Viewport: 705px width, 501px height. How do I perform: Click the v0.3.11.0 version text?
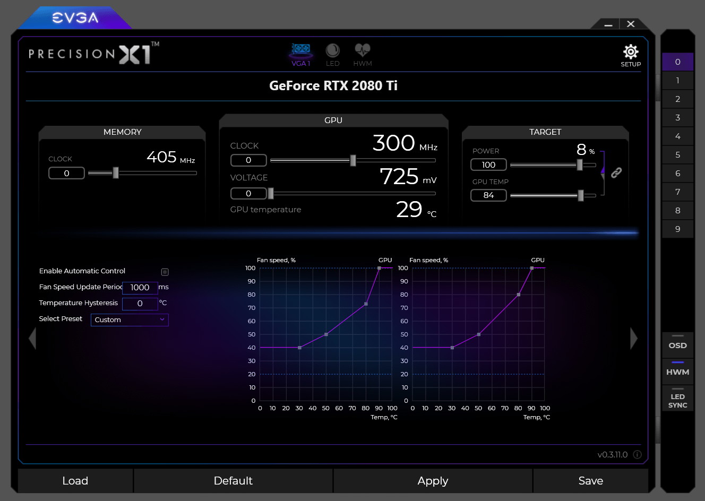tap(613, 455)
